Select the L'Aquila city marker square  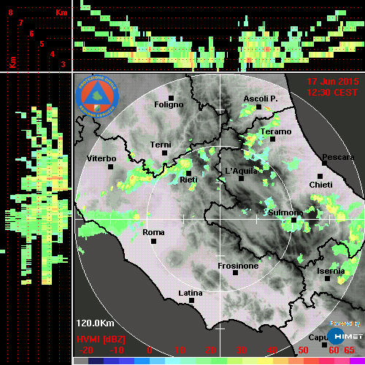click(241, 178)
